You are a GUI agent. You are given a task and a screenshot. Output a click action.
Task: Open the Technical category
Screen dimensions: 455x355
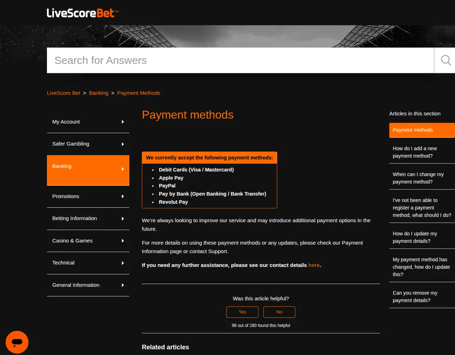(88, 263)
